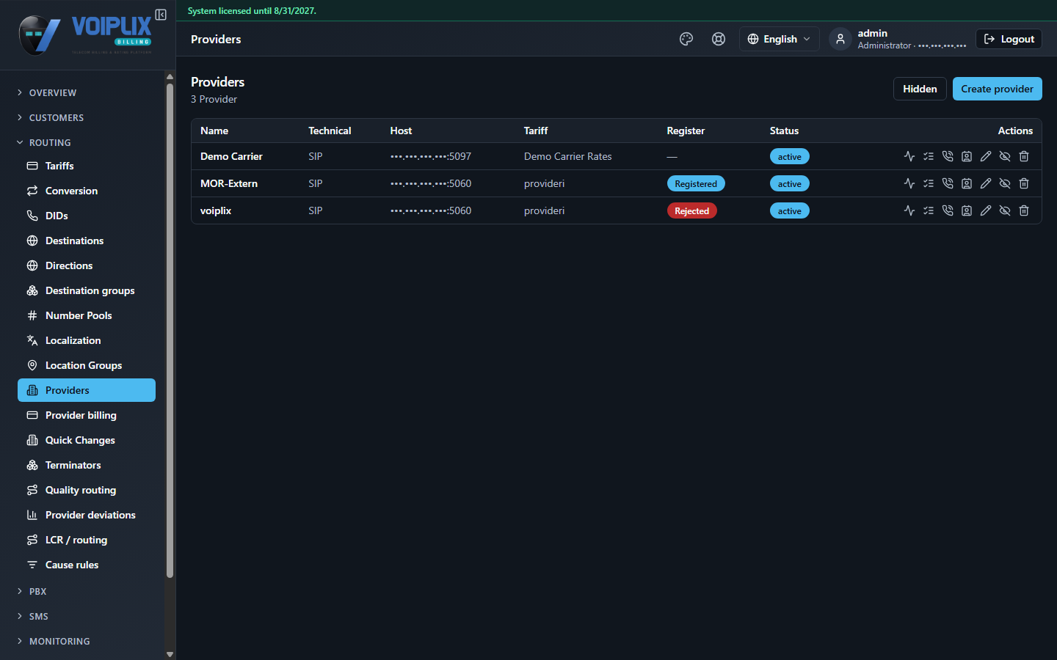Image resolution: width=1057 pixels, height=660 pixels.
Task: Open the English language dropdown
Action: tap(779, 39)
